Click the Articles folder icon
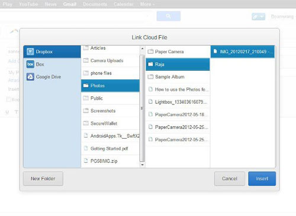This screenshot has height=216, width=296. click(x=86, y=48)
